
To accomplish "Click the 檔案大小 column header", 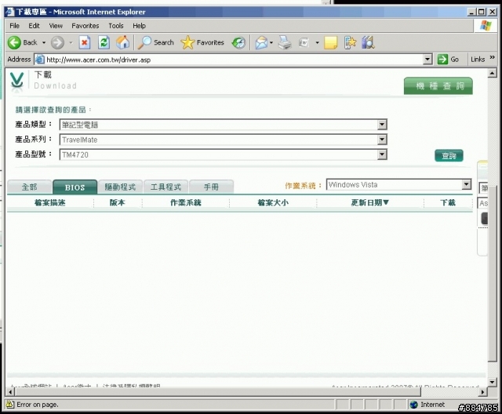I will click(273, 202).
